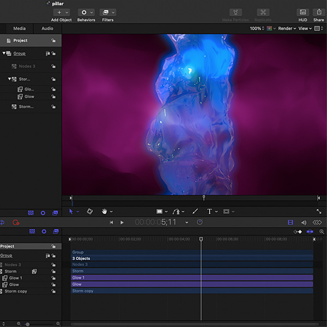The height and width of the screenshot is (327, 327).
Task: Pick the Bezier pen tool
Action: click(x=176, y=211)
